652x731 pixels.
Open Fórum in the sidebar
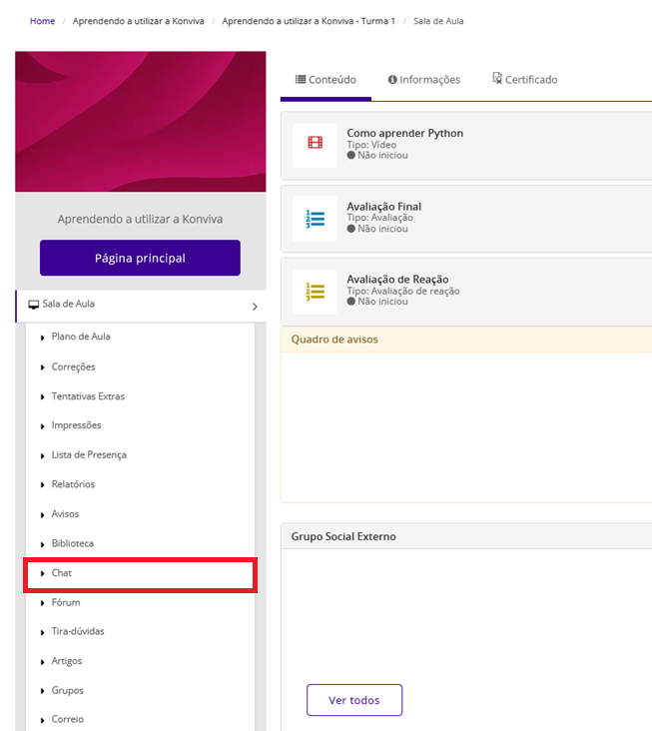click(x=65, y=602)
